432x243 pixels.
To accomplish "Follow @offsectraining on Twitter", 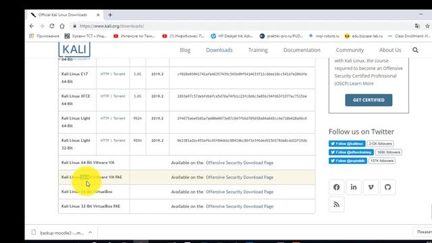I will tap(351, 152).
